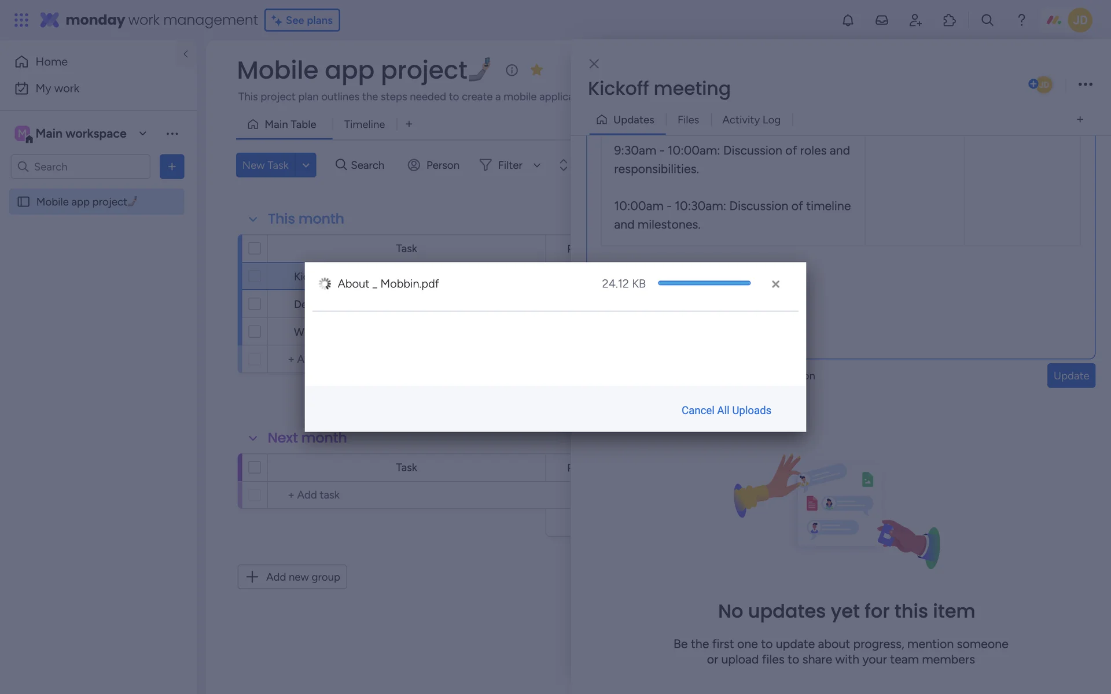Open the notifications bell icon
Screen dimensions: 1111x694
(x=847, y=20)
